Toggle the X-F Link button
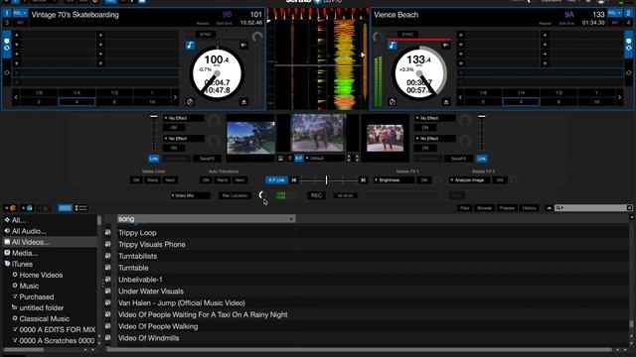Screen dimensions: 636x357 pos(276,179)
